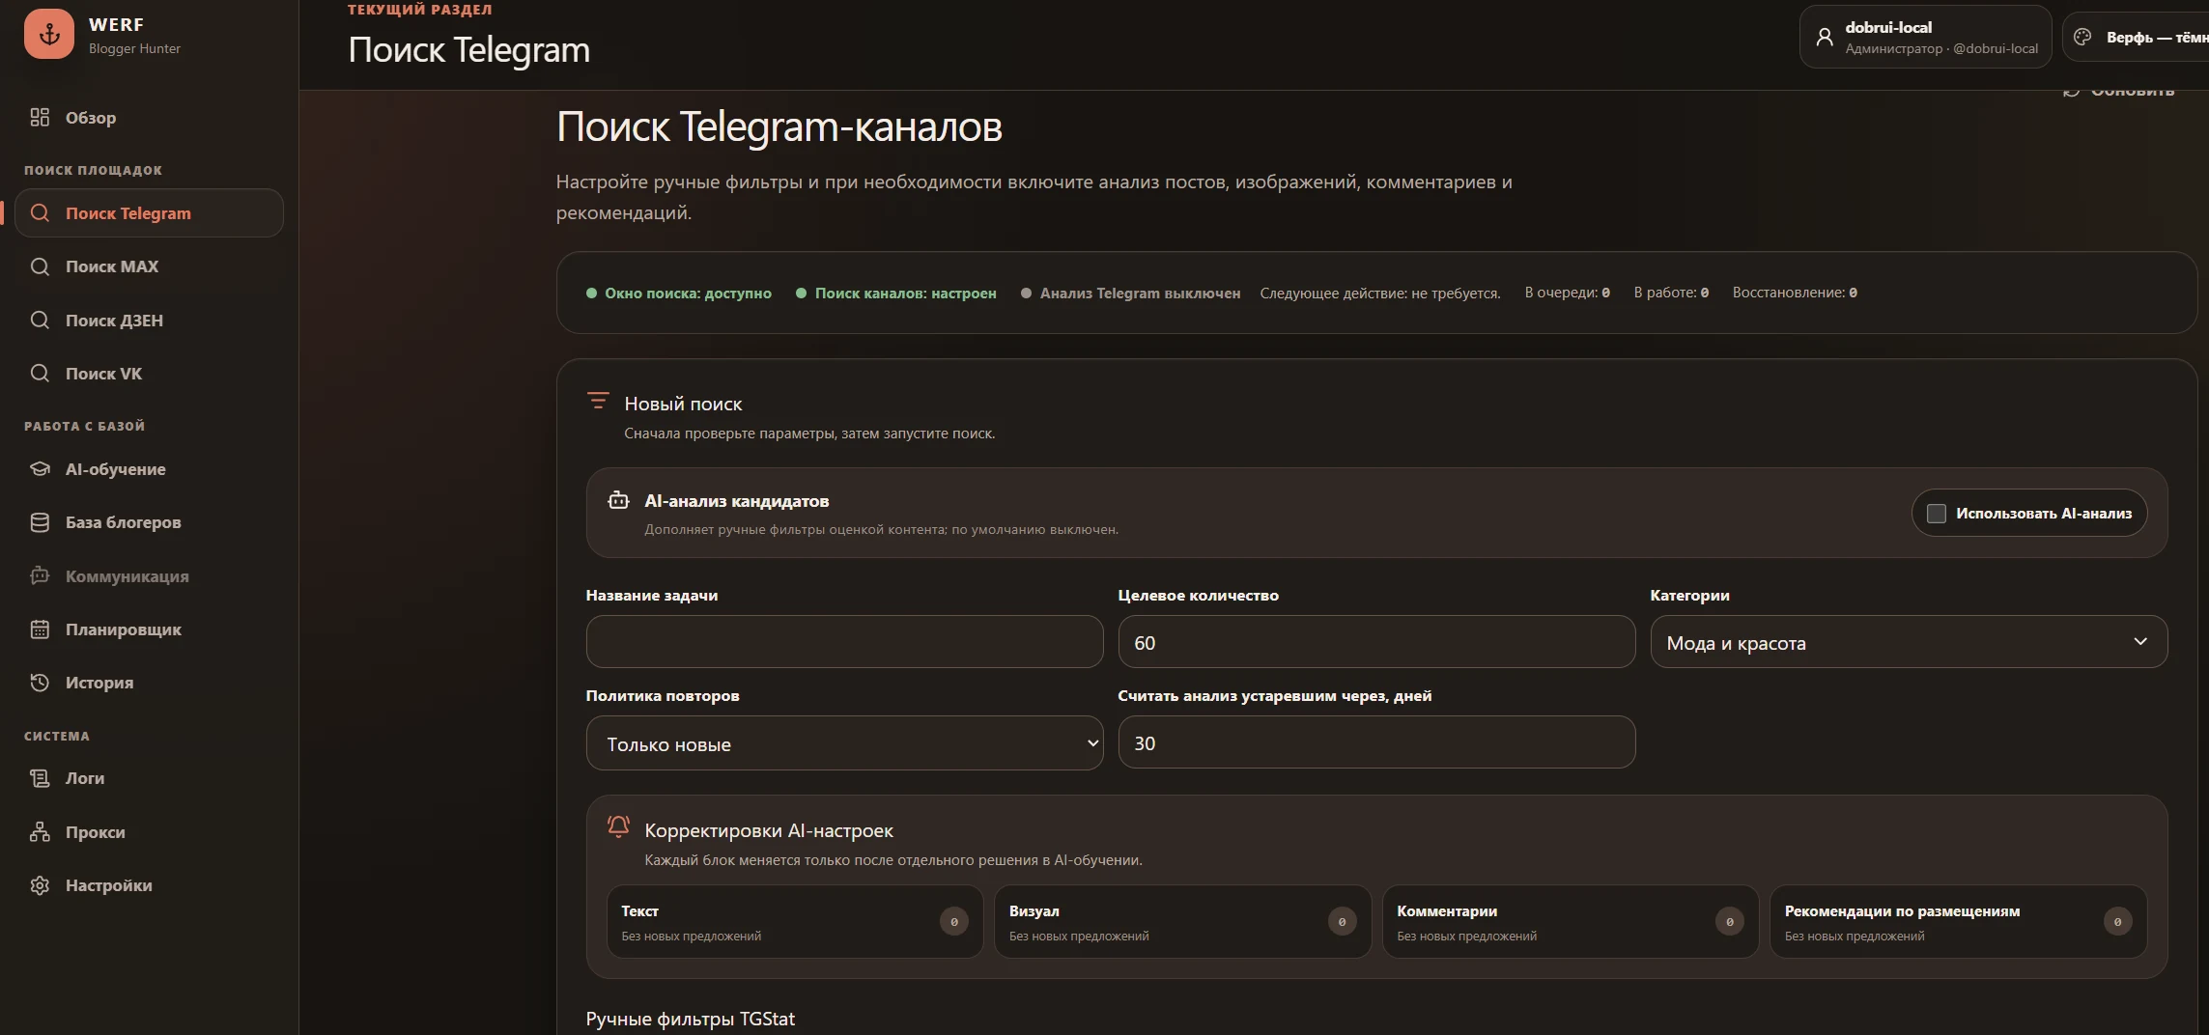
Task: Click the Комментарии suggestions counter badge
Action: pyautogui.click(x=1730, y=922)
